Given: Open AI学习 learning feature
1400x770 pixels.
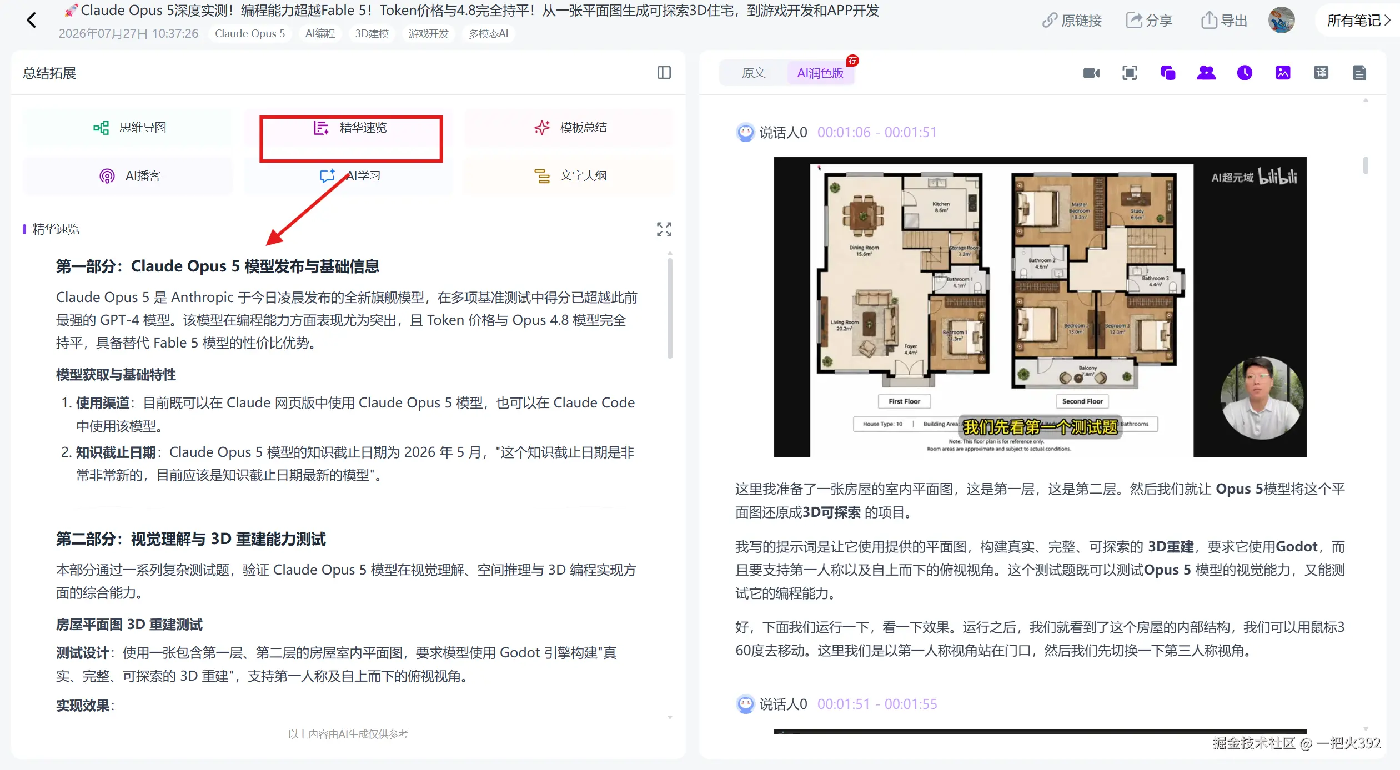Looking at the screenshot, I should pos(350,176).
